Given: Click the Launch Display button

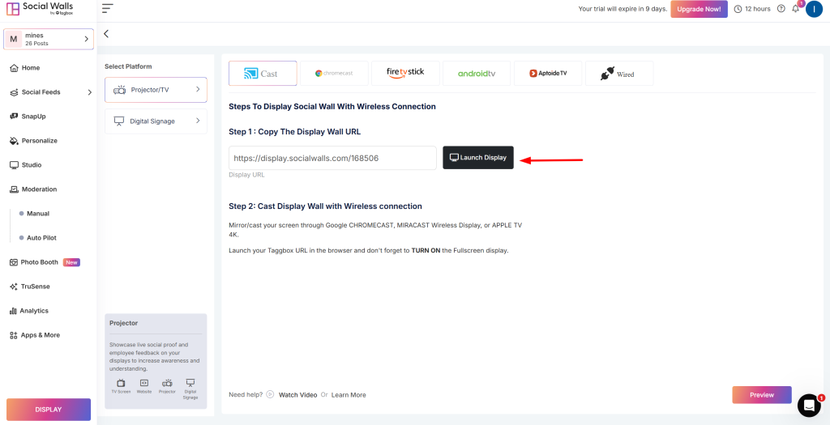Looking at the screenshot, I should click(478, 158).
